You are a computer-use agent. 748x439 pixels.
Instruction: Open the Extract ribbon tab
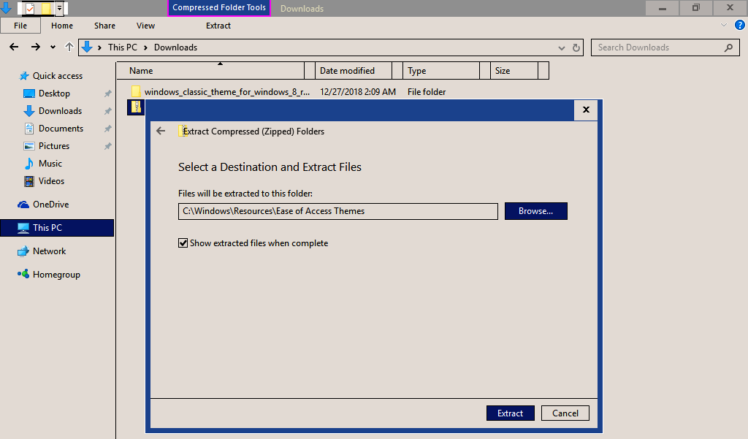[218, 26]
